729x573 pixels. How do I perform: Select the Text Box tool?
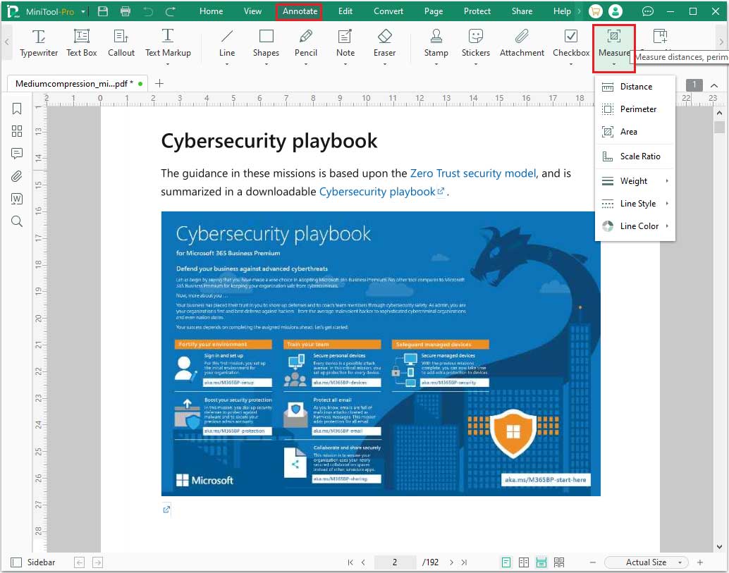(81, 43)
